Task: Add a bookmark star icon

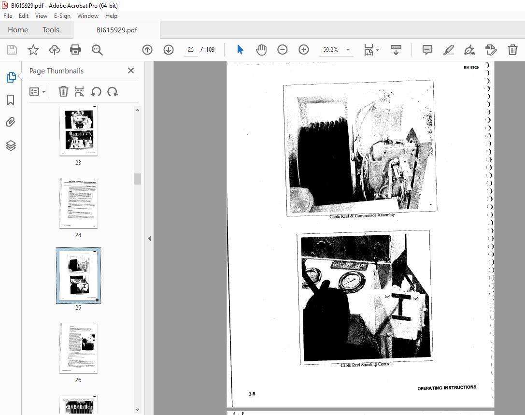Action: 33,50
